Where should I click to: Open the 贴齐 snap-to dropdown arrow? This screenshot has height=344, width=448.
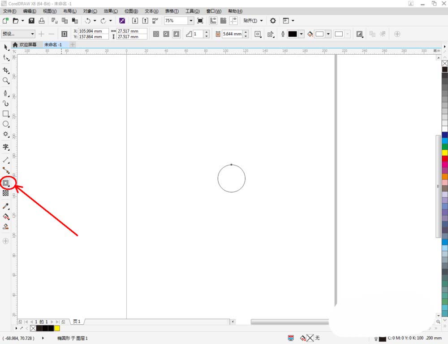(261, 21)
